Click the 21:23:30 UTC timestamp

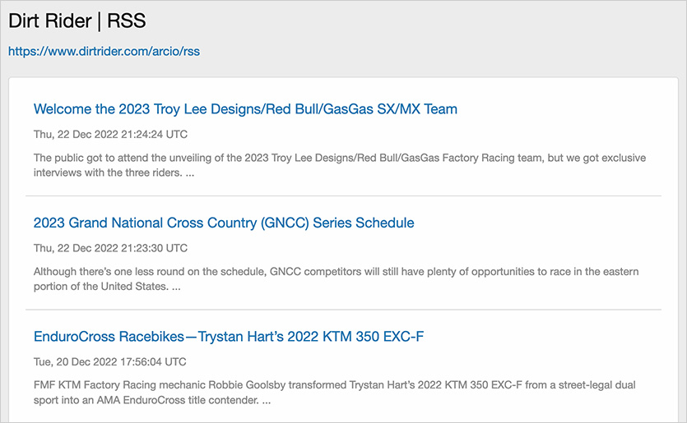click(x=110, y=248)
